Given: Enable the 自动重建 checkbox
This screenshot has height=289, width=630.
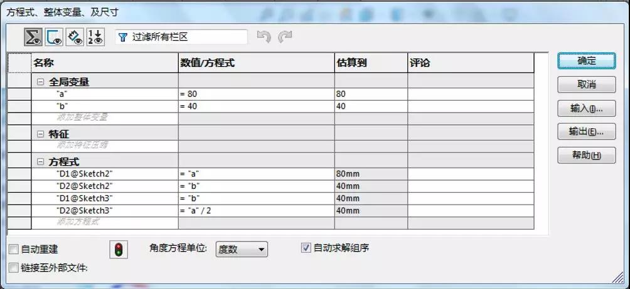Looking at the screenshot, I should point(14,250).
